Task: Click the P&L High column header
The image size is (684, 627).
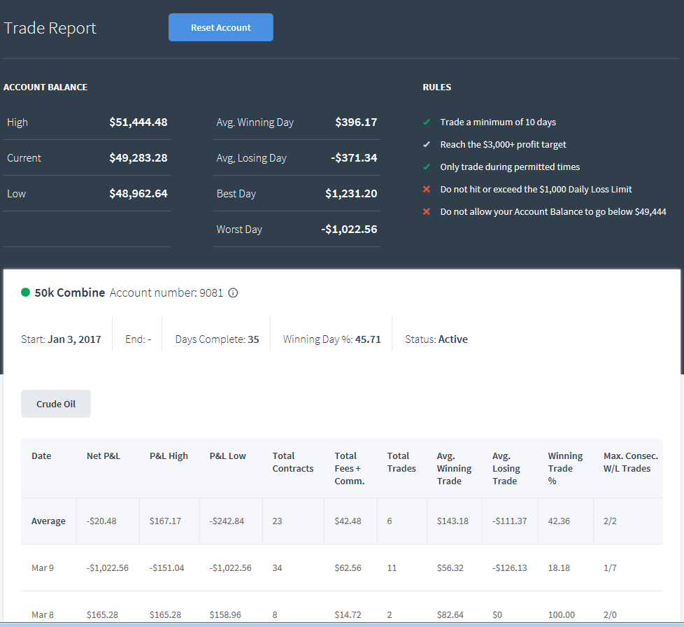Action: 169,456
